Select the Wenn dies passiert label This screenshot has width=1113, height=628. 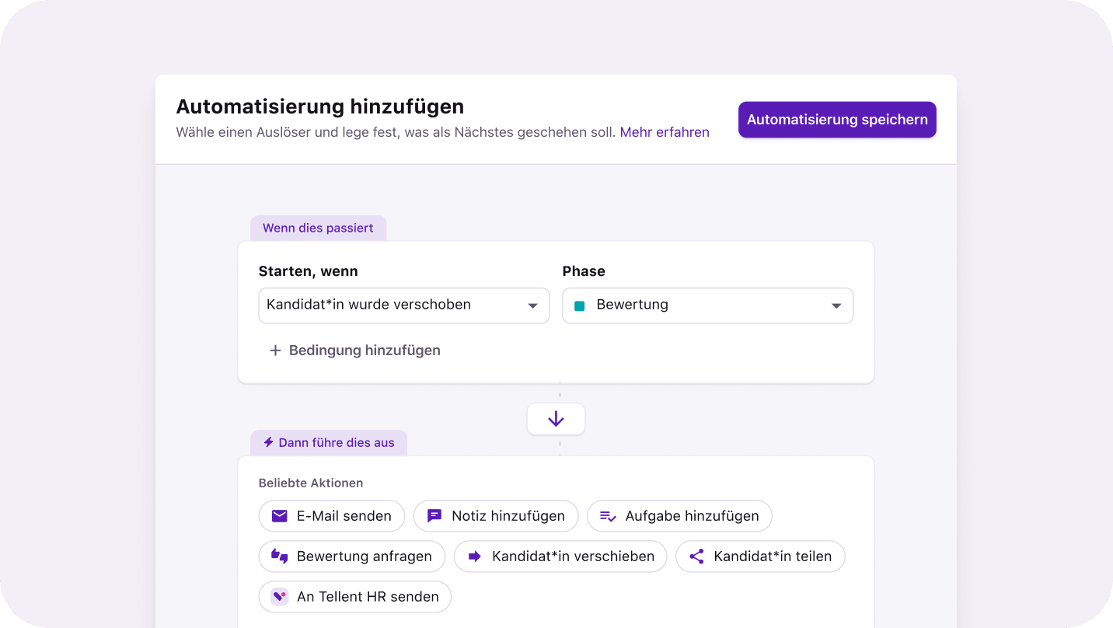coord(318,228)
